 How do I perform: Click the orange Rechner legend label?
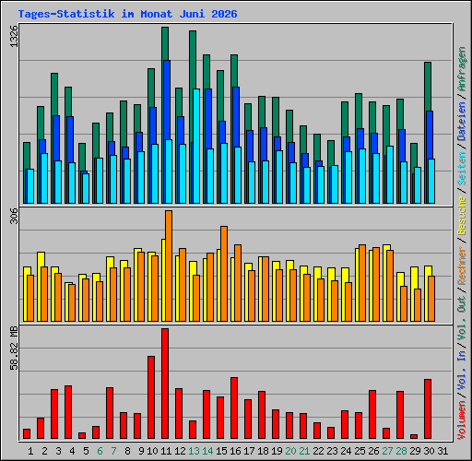tap(462, 266)
